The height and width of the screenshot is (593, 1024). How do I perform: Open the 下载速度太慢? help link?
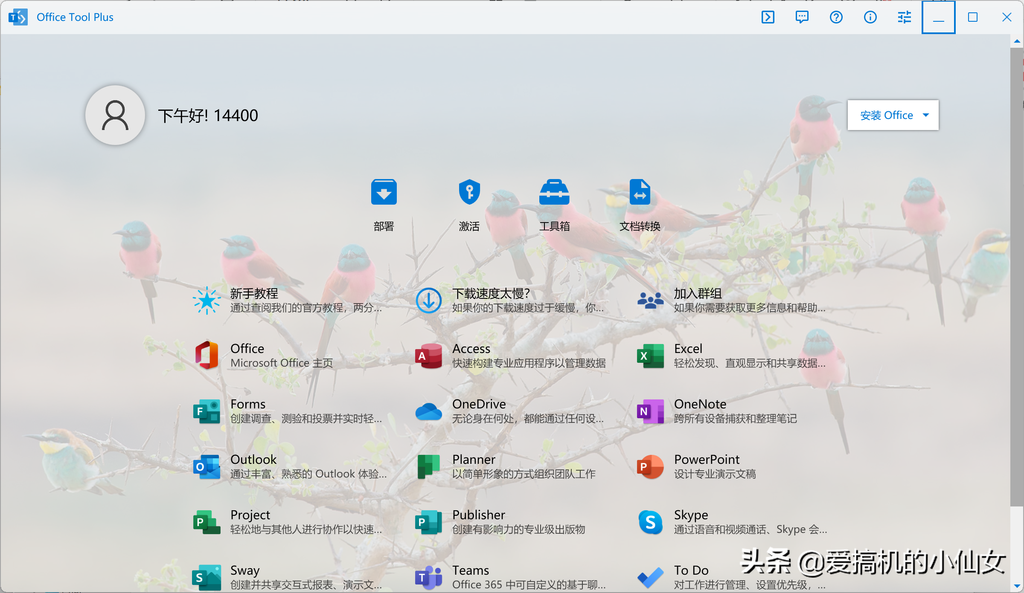(491, 293)
